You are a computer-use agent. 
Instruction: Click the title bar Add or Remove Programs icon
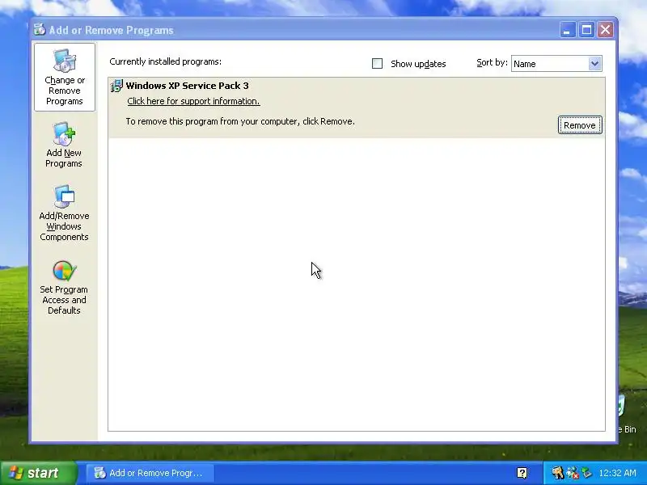click(x=40, y=30)
